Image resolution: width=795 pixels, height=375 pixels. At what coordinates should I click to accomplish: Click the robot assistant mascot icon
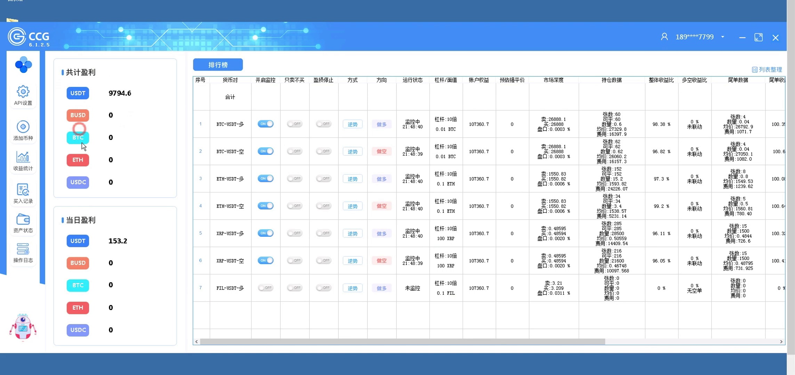point(23,327)
